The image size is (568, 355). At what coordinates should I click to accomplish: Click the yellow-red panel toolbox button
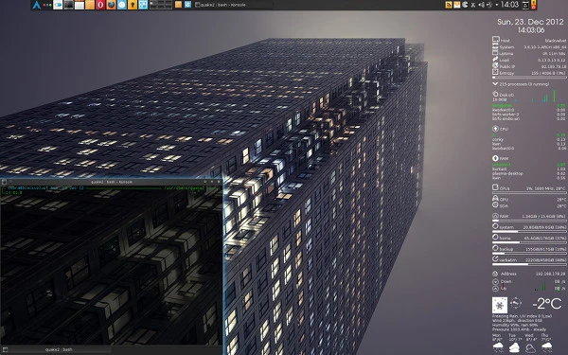tap(534, 5)
